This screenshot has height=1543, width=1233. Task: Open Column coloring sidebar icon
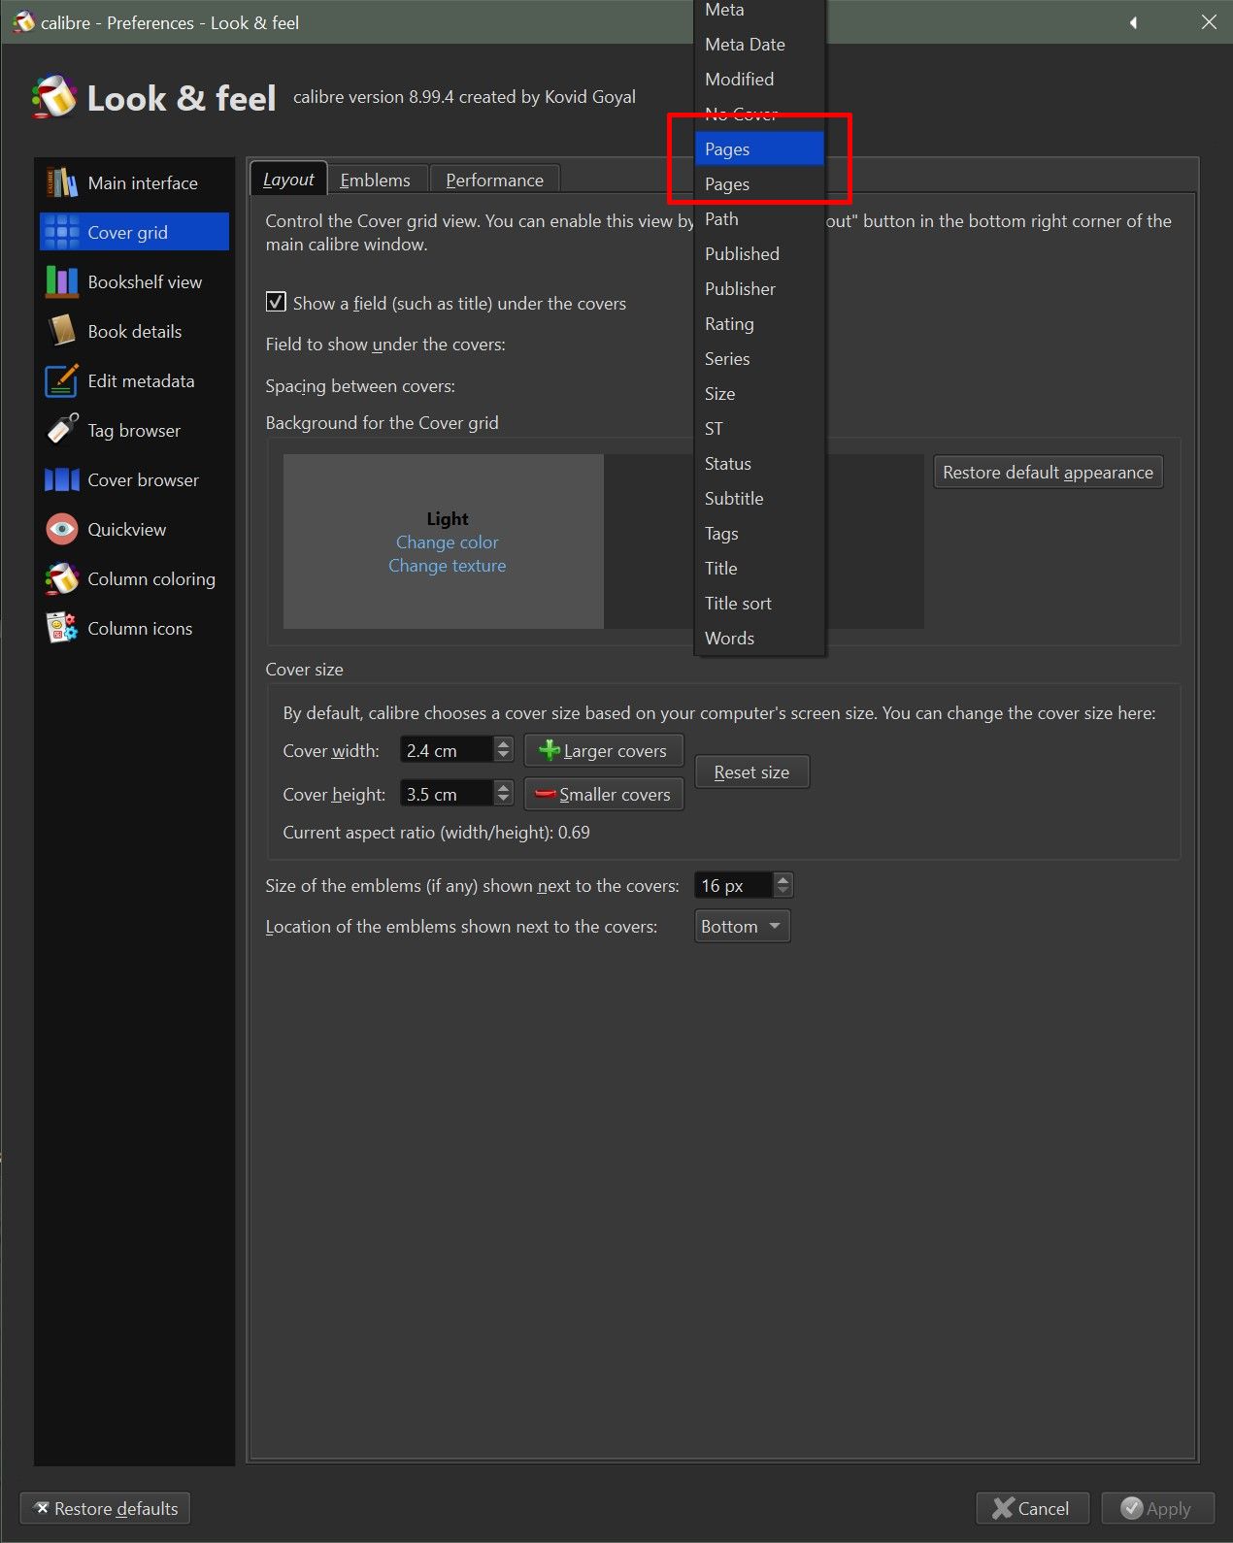click(62, 578)
